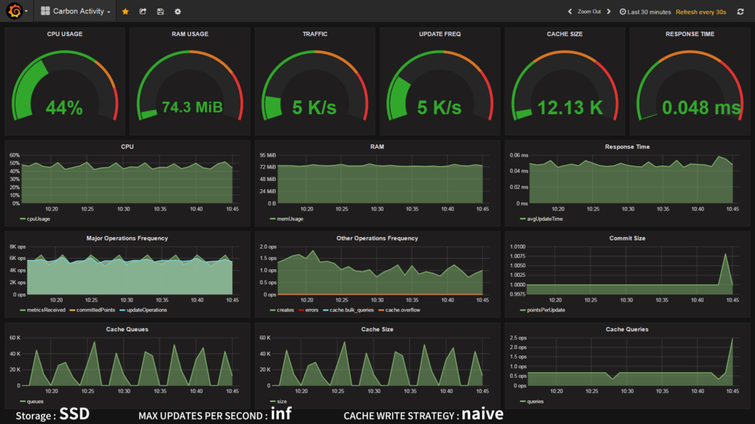Toggle updateOperations series in legend

point(144,310)
